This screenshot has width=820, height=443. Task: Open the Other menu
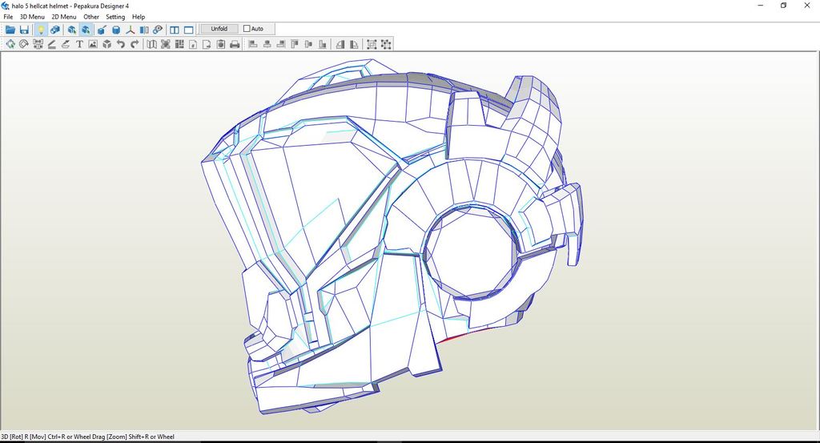91,17
